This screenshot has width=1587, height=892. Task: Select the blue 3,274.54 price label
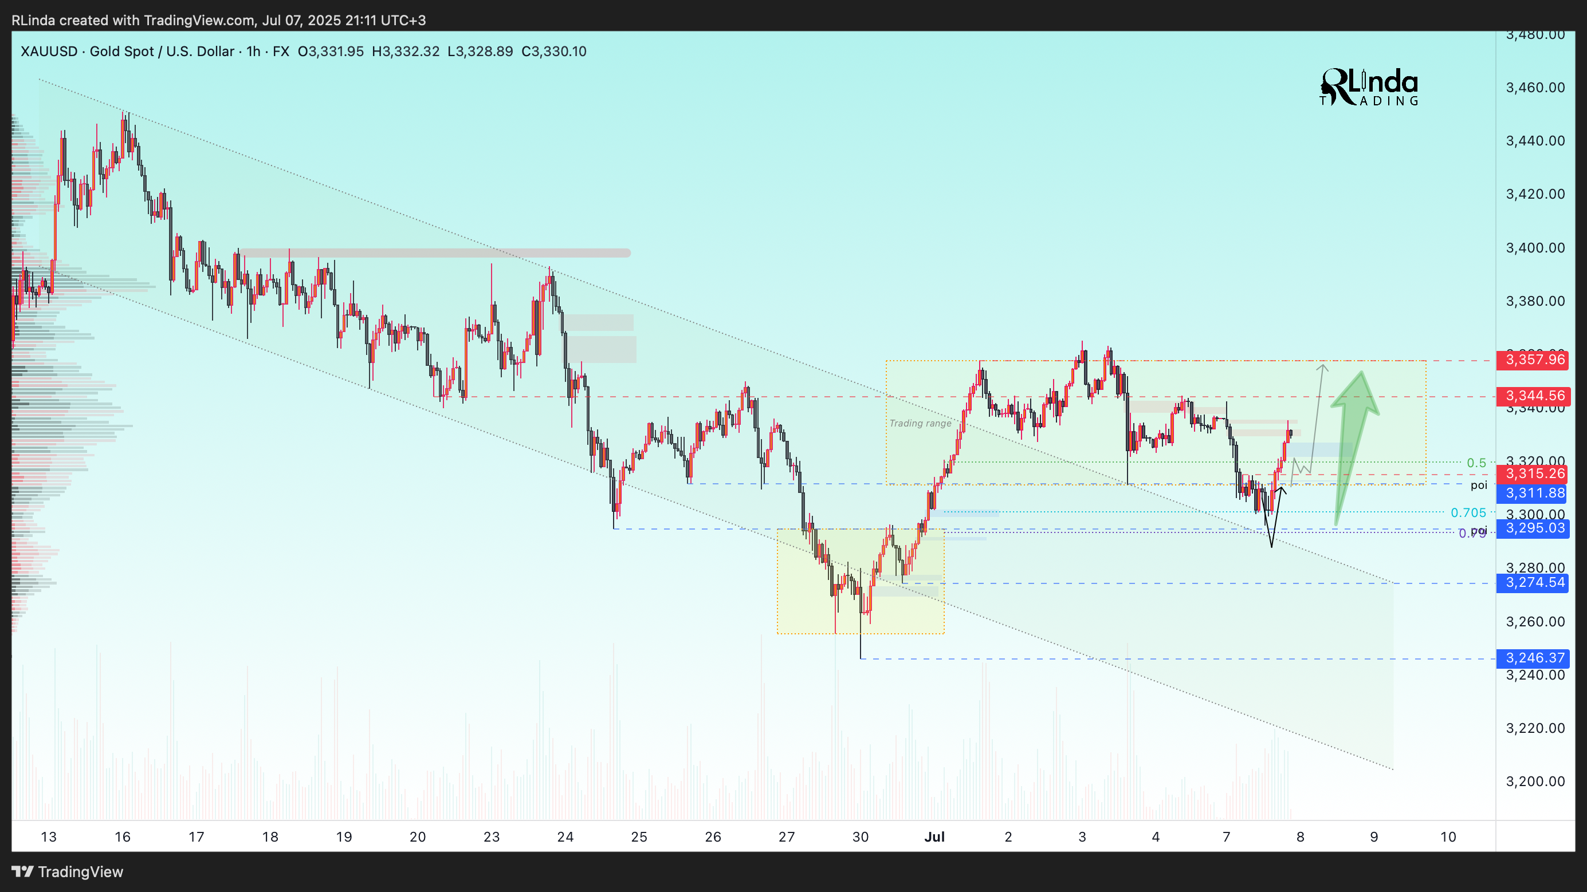click(1533, 582)
